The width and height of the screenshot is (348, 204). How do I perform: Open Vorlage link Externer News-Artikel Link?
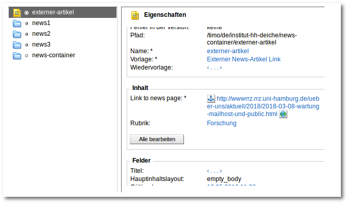[x=244, y=59]
